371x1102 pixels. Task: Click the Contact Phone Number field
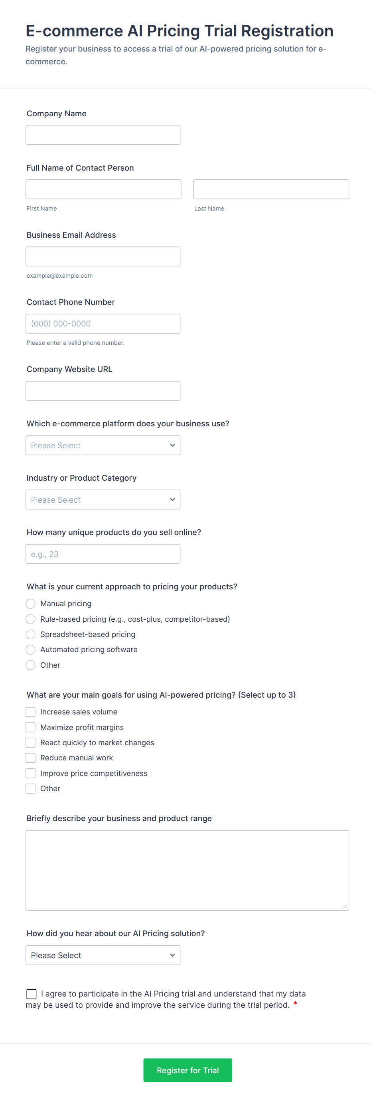(x=103, y=323)
